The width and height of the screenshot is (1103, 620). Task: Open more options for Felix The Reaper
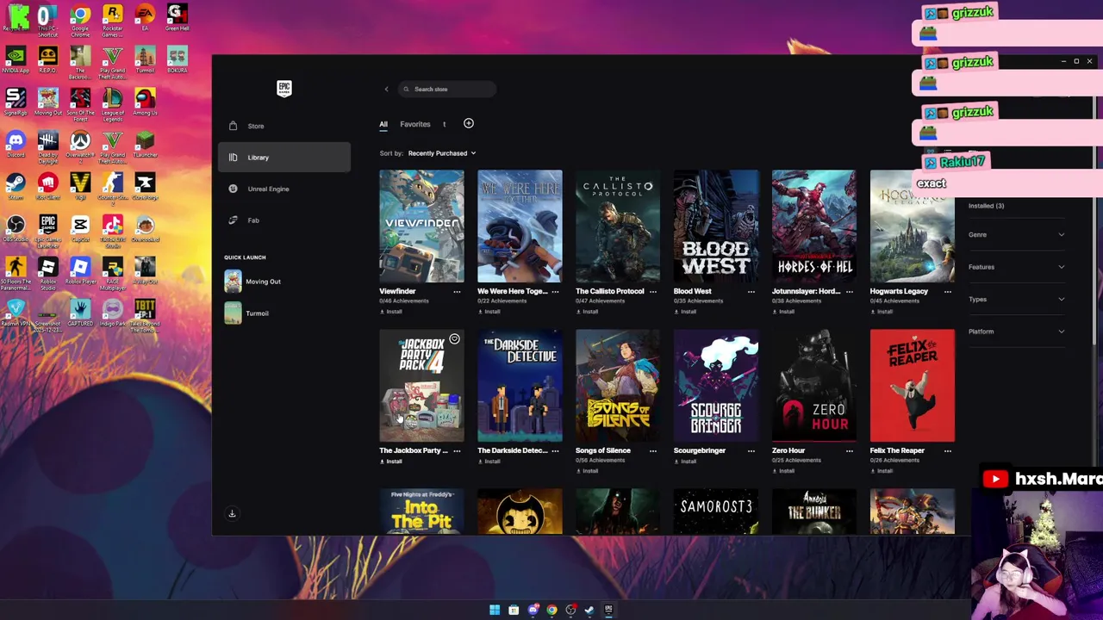pos(948,451)
